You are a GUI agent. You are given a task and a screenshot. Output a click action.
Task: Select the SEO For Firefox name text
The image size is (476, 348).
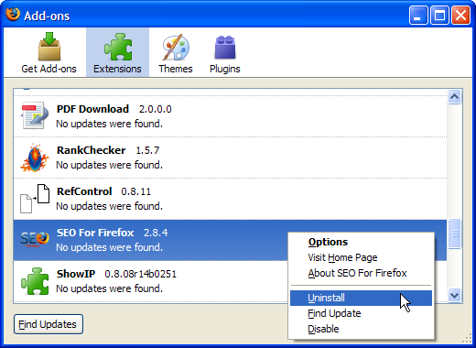[x=95, y=233]
